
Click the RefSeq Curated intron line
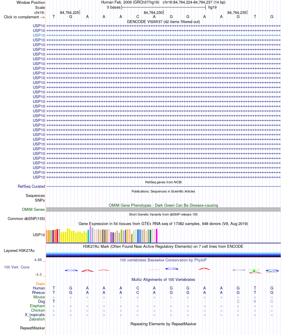(x=163, y=187)
